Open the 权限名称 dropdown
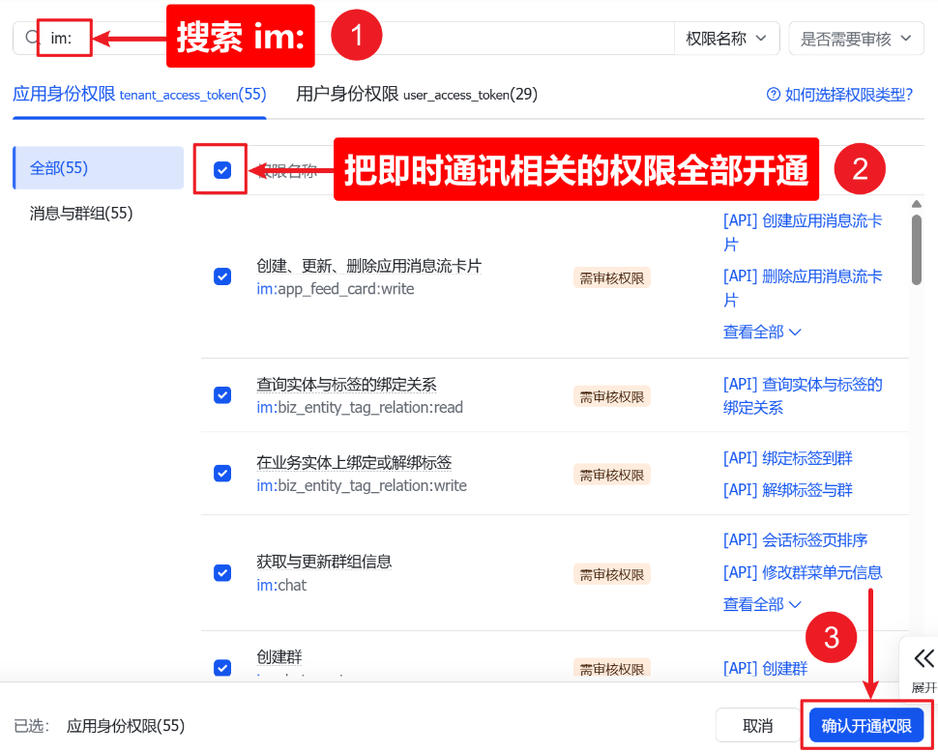The width and height of the screenshot is (938, 753). click(726, 39)
